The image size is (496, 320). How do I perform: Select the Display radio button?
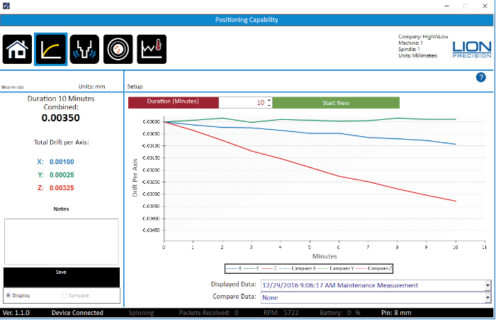click(9, 295)
